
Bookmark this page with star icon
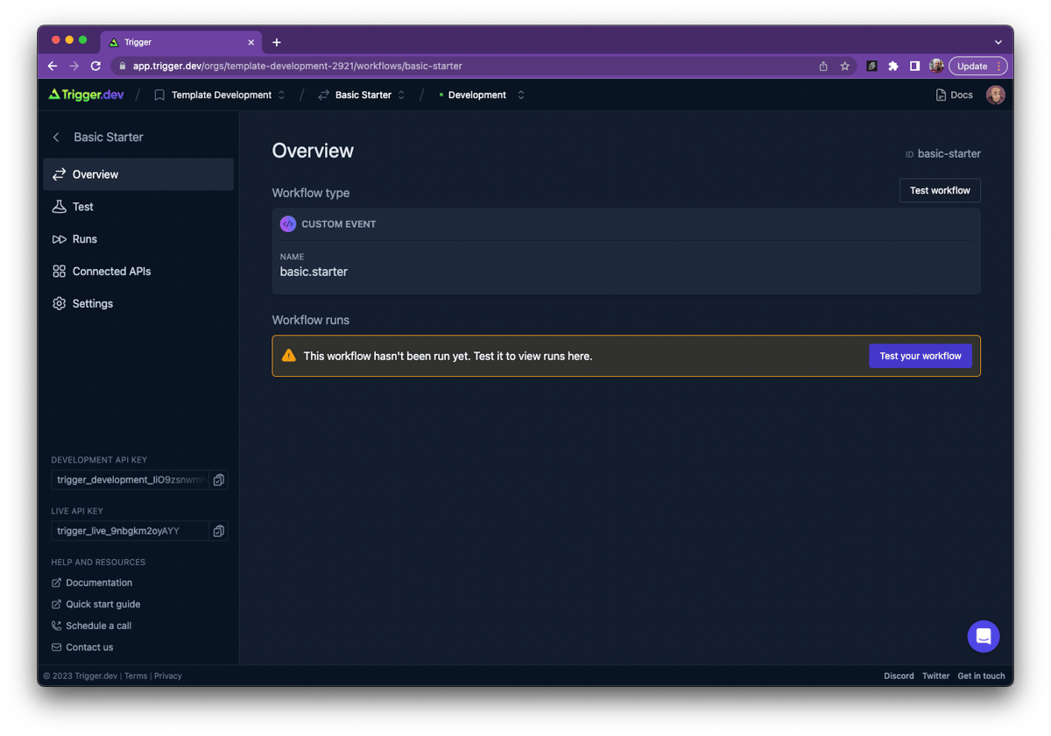click(845, 66)
